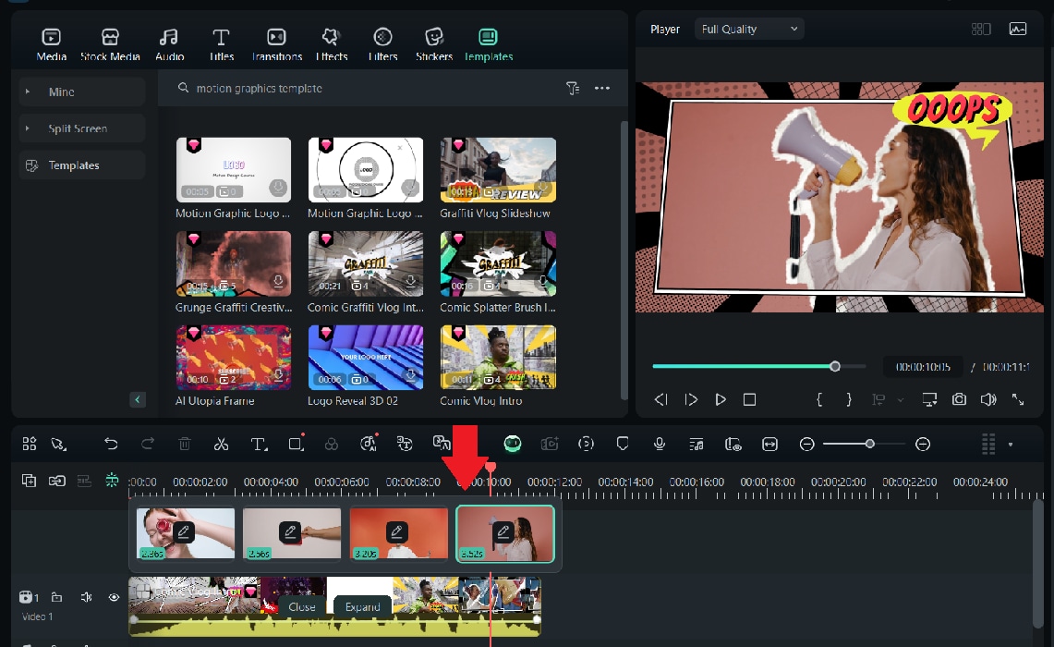Click the player progress slider handle
Screen dimensions: 1054x647
pos(835,367)
